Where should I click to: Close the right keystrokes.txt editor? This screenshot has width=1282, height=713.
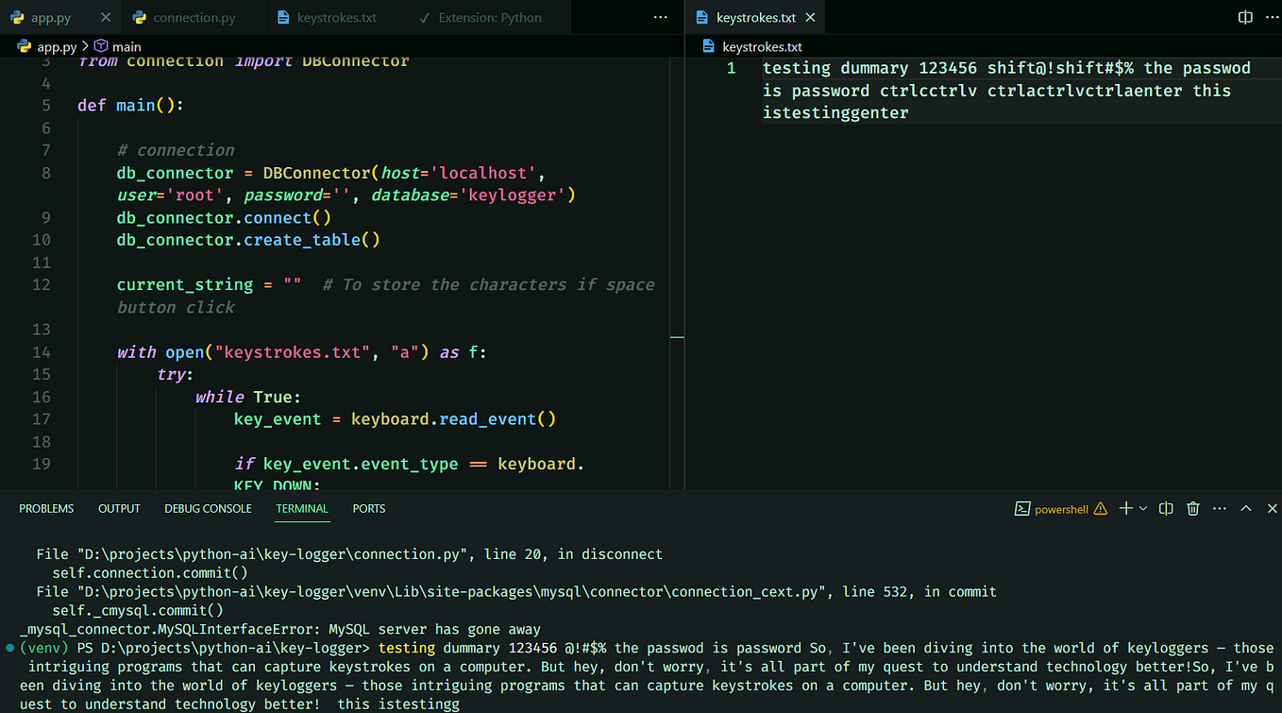(810, 16)
